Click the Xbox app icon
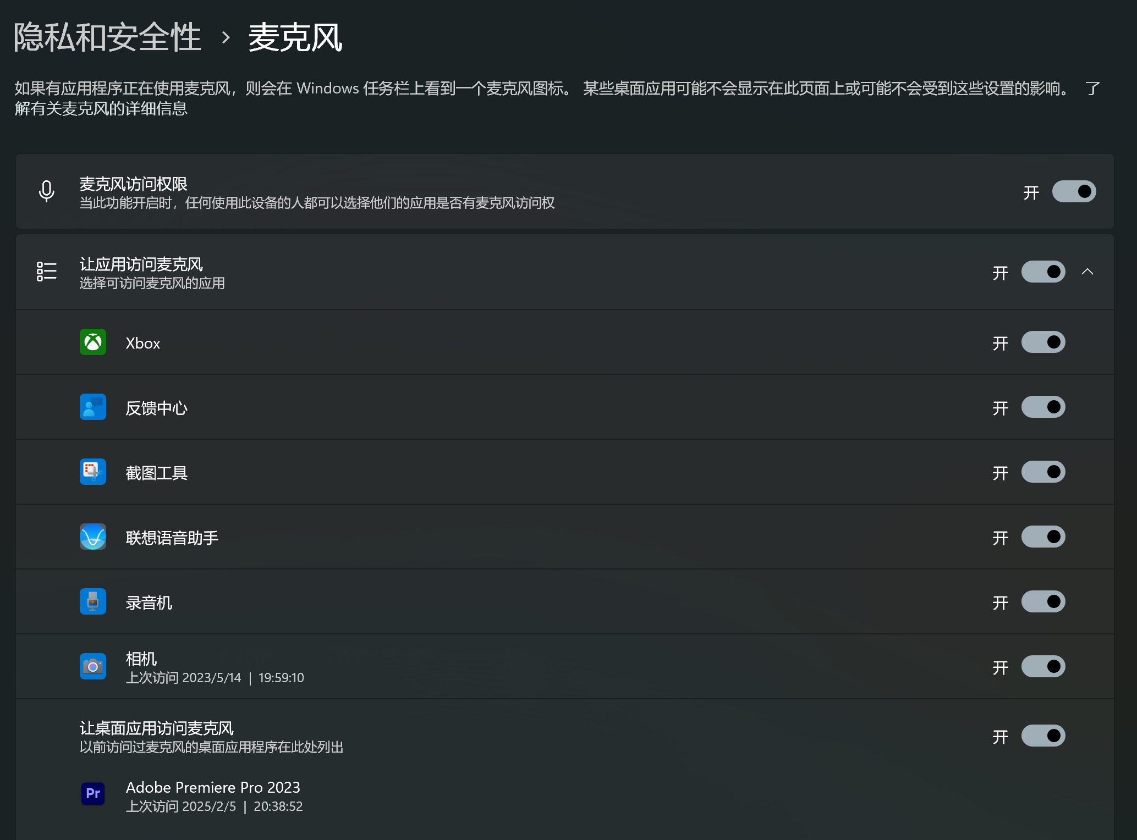 (x=93, y=342)
